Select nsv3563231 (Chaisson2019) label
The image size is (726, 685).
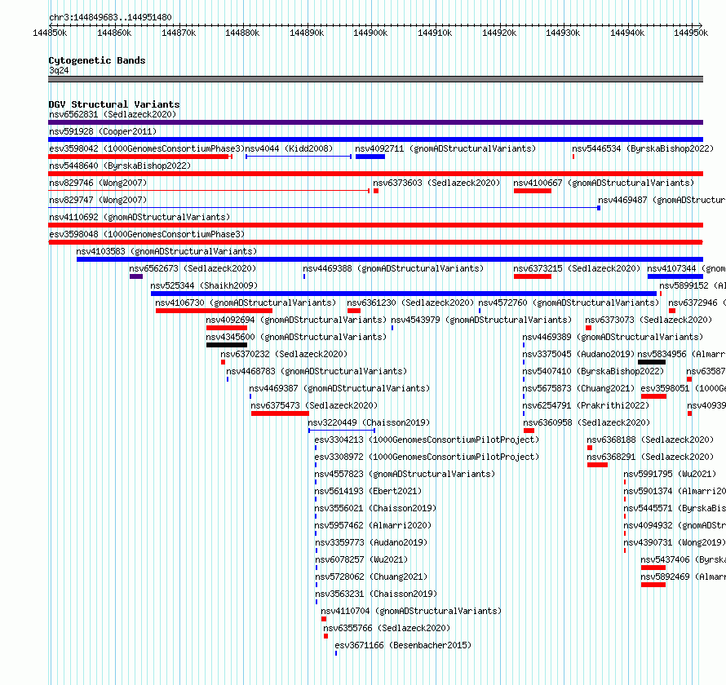[376, 594]
